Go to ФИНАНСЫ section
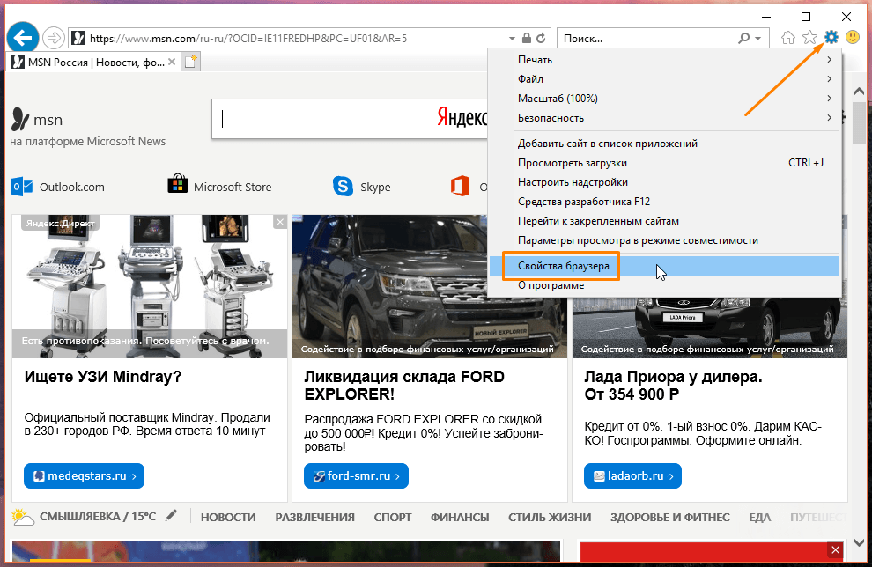This screenshot has width=872, height=567. 460,517
